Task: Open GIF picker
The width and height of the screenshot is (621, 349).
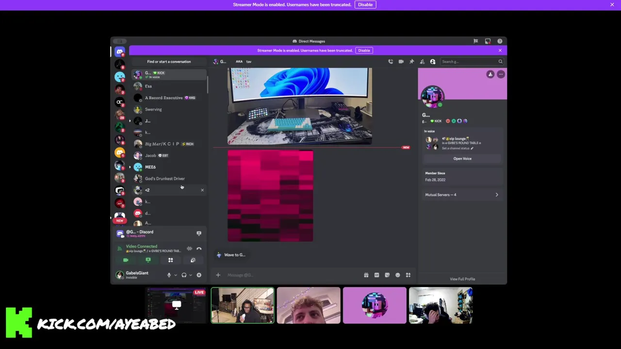Action: coord(376,275)
